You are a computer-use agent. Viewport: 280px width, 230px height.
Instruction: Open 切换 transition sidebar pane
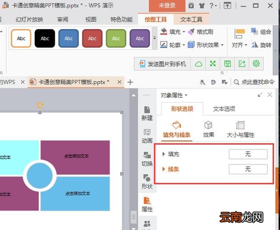pos(147,159)
